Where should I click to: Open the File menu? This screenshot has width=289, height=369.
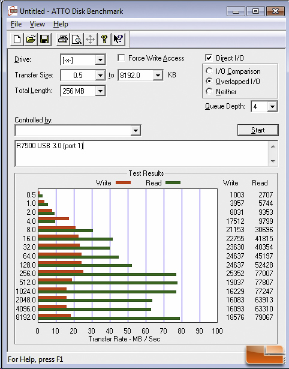pyautogui.click(x=16, y=24)
